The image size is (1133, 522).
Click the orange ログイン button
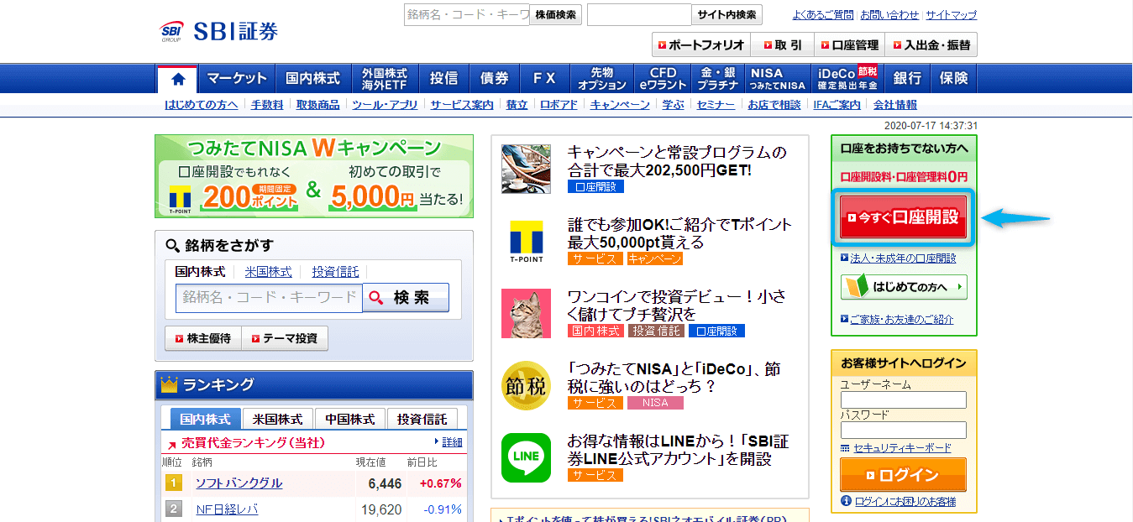pos(904,475)
